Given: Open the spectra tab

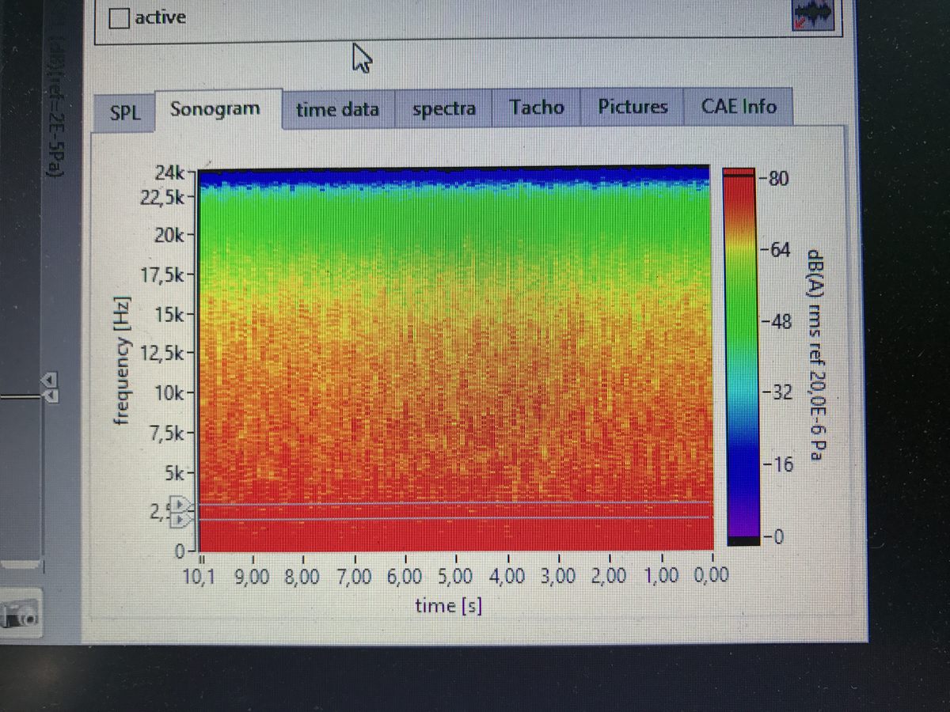Looking at the screenshot, I should (x=444, y=108).
